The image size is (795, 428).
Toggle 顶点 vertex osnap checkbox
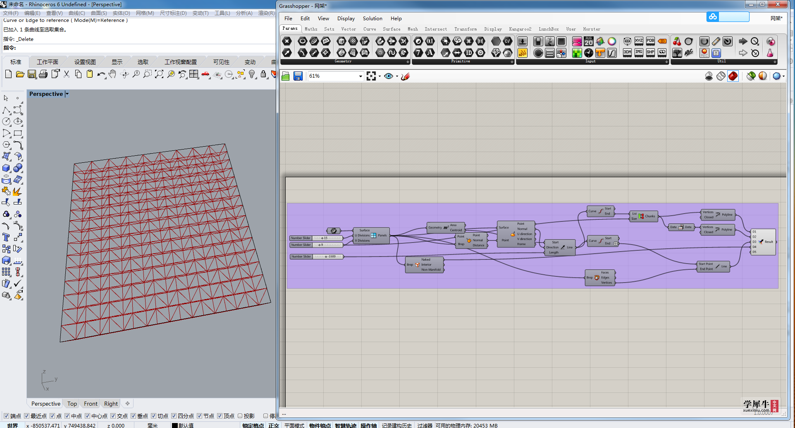coord(220,416)
